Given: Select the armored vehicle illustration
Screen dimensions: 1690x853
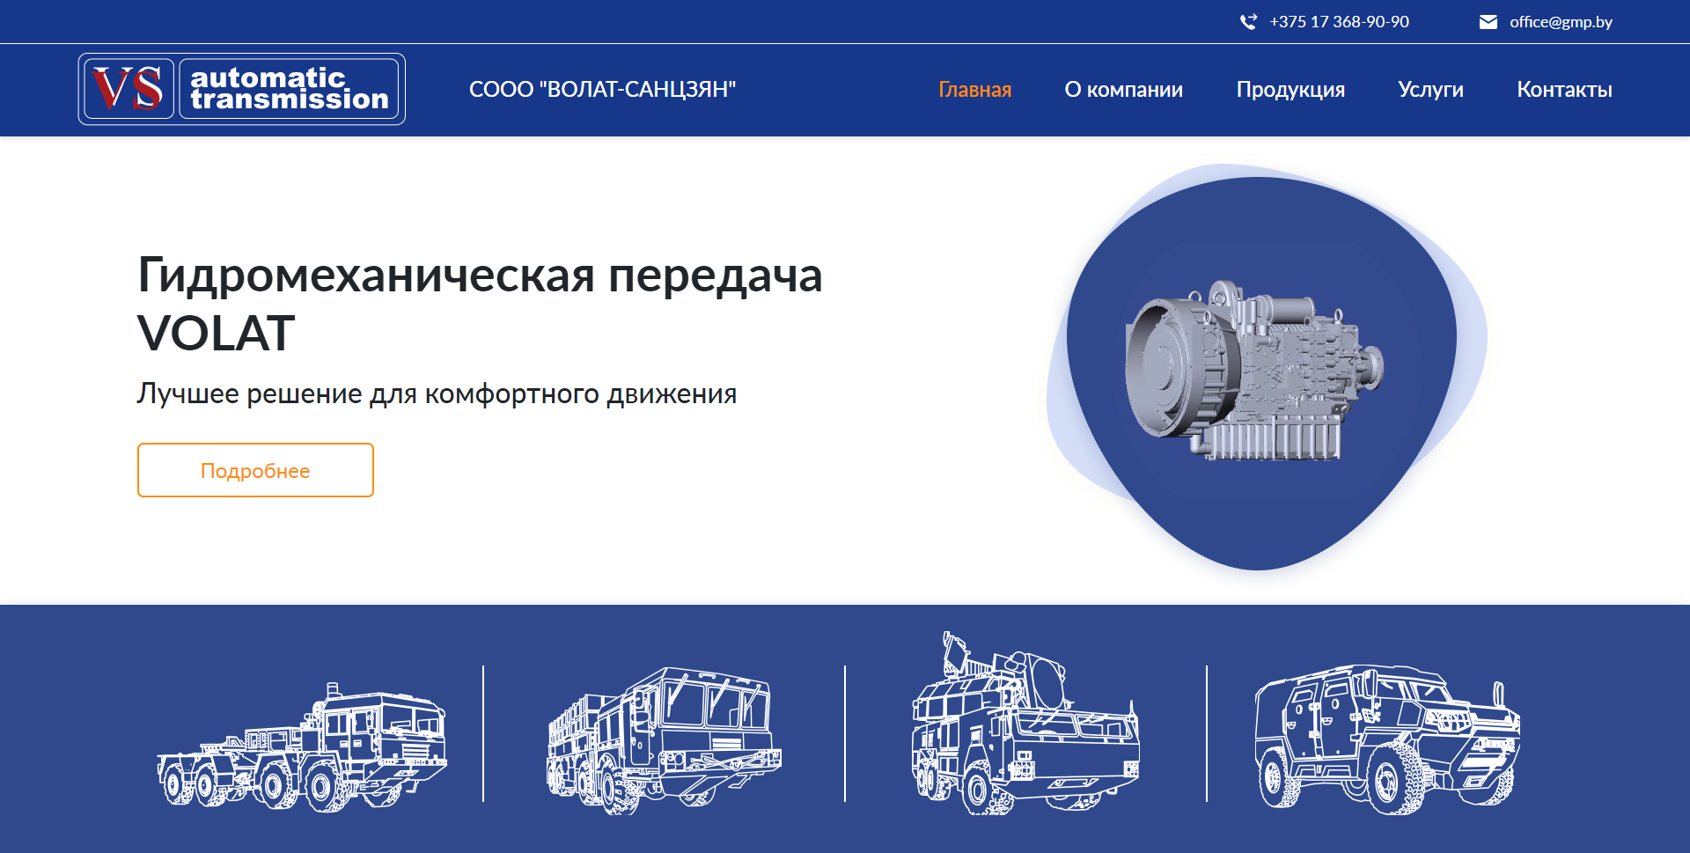Looking at the screenshot, I should tap(1387, 739).
